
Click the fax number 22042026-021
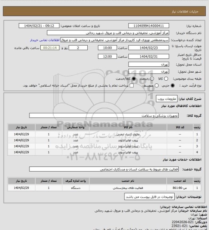[182, 222]
